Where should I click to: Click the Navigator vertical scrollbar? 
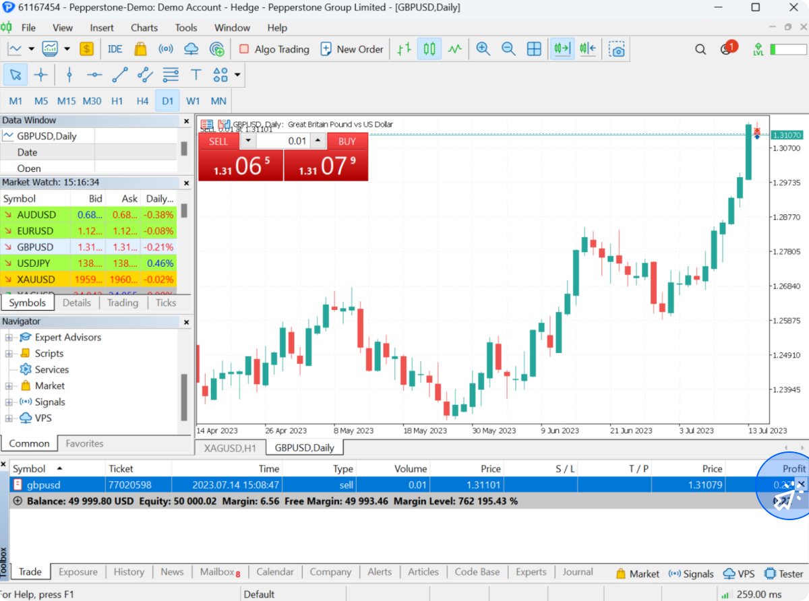pyautogui.click(x=184, y=398)
